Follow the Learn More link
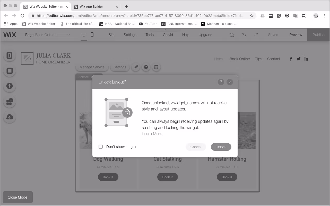The image size is (330, 206). coord(152,134)
